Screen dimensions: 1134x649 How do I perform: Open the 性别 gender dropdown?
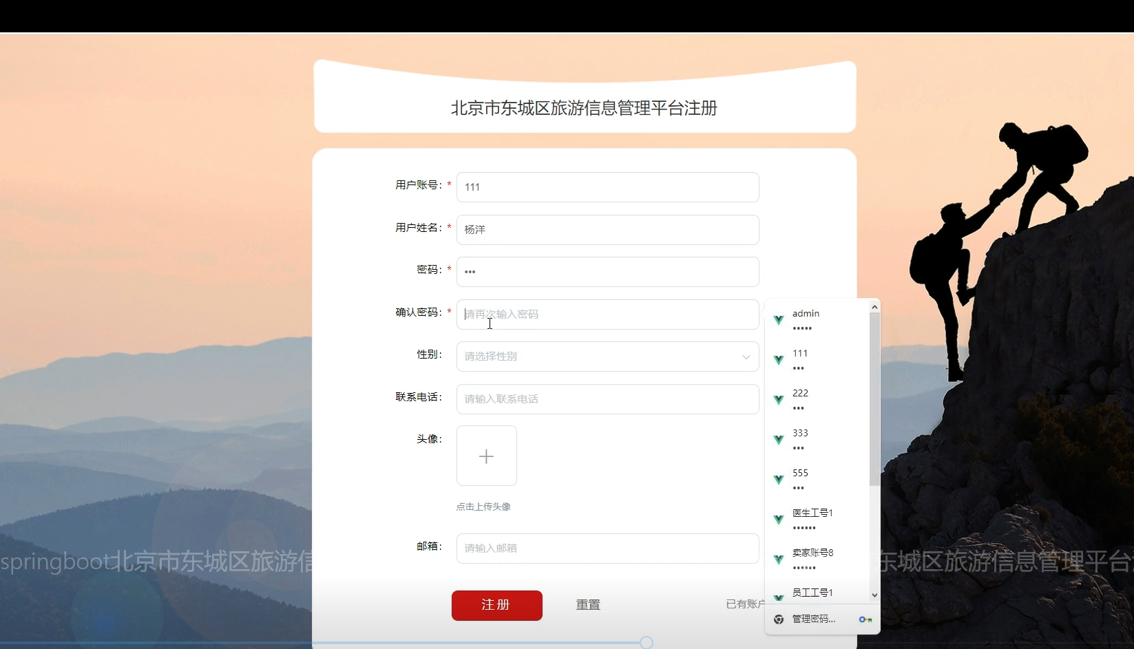(606, 356)
